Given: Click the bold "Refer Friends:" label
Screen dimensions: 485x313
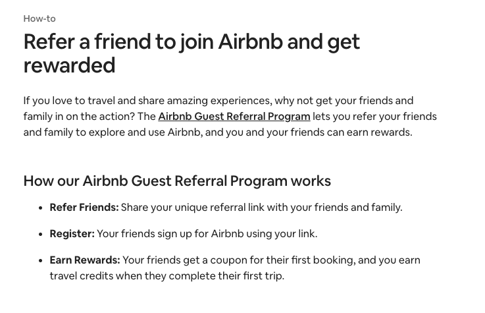Looking at the screenshot, I should coord(84,208).
